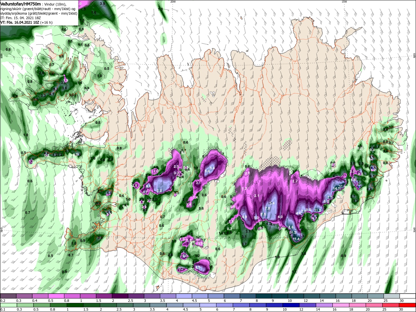The image size is (416, 312).
Task: Pick the pink 0.5 swatch in snow legend
Action: 56,296
